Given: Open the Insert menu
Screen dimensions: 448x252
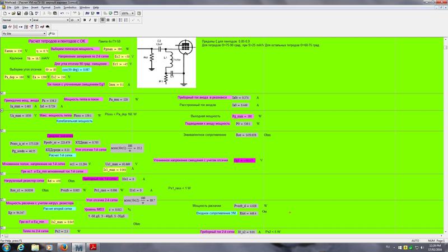Looking at the screenshot, I should click(x=35, y=7).
